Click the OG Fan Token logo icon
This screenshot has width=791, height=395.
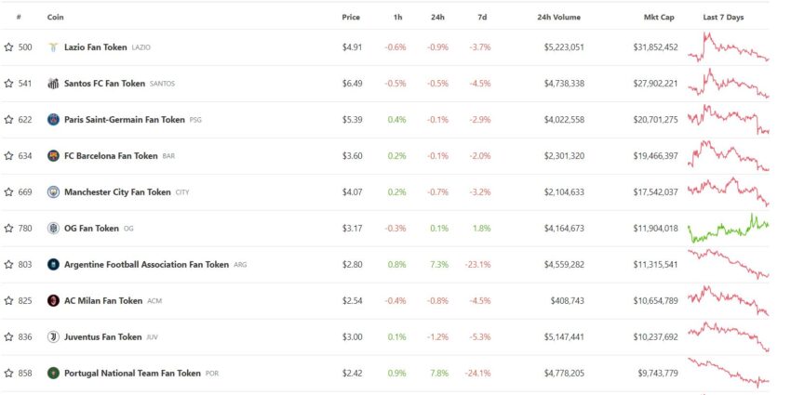(x=53, y=229)
